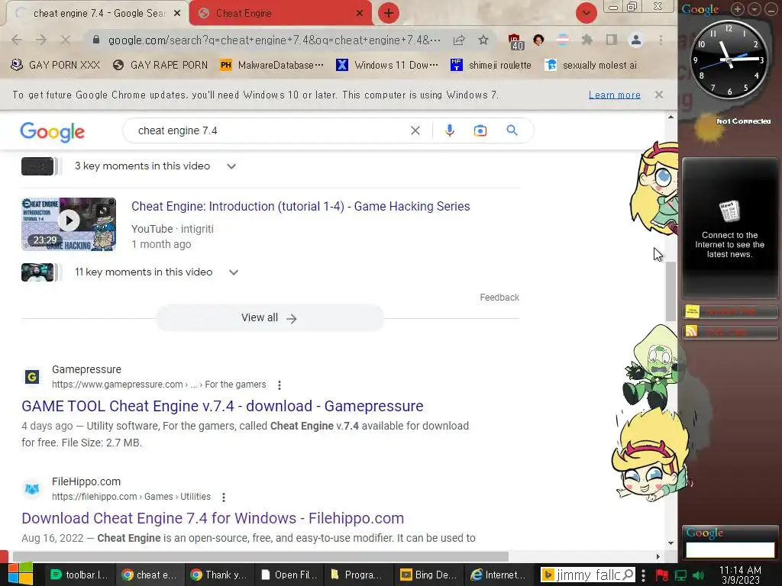This screenshot has width=782, height=586.
Task: Switch to the Cheat Engine browser tab
Action: pos(280,14)
